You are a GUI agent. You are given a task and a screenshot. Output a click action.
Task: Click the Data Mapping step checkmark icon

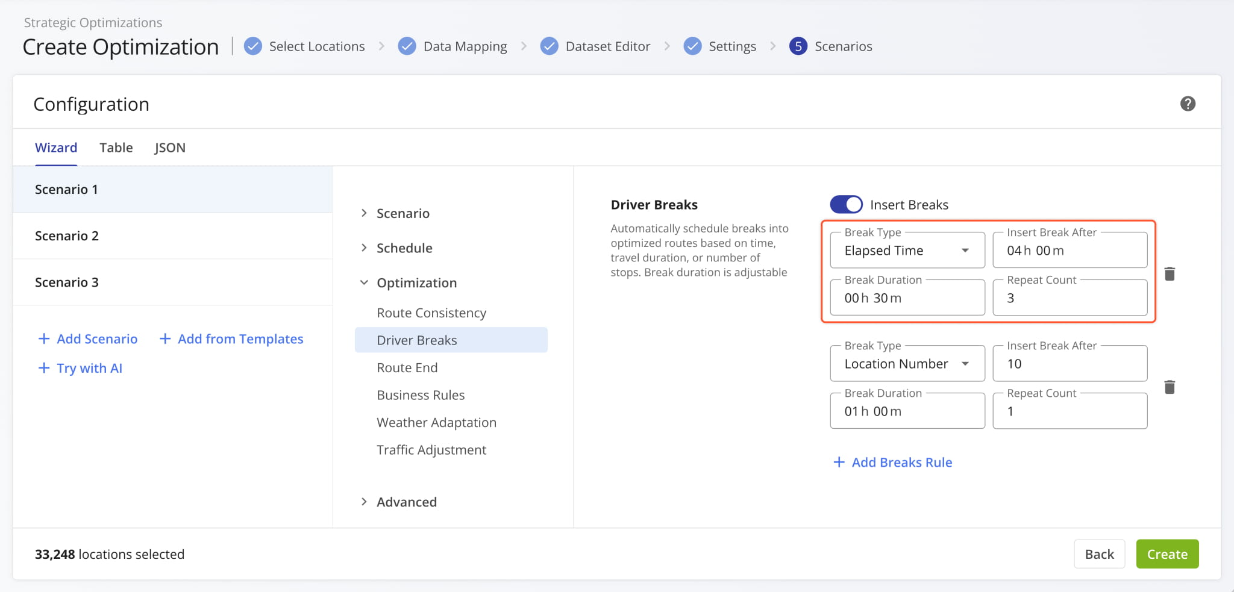(407, 46)
